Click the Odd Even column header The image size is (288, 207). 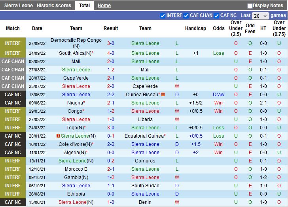pos(250,28)
